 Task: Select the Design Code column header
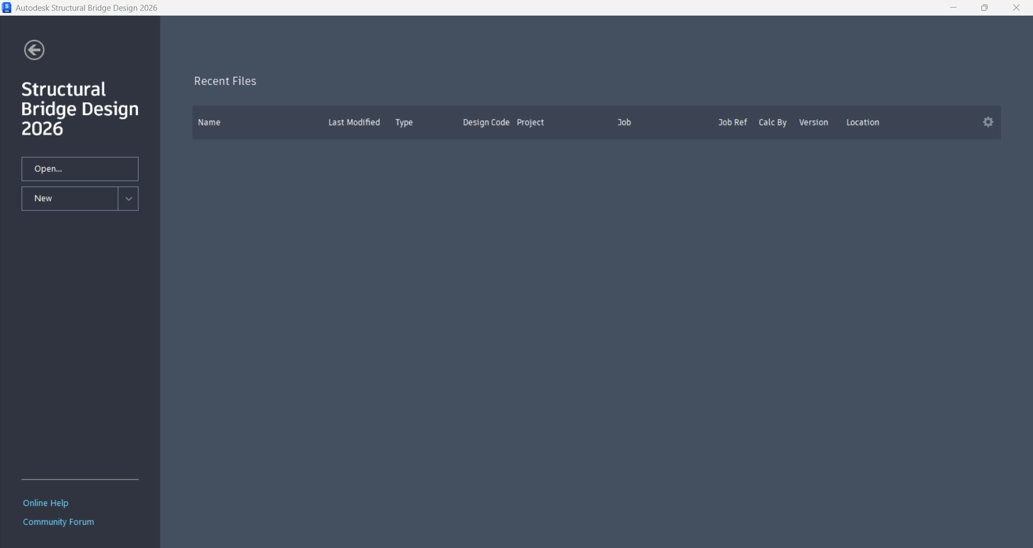tap(486, 122)
